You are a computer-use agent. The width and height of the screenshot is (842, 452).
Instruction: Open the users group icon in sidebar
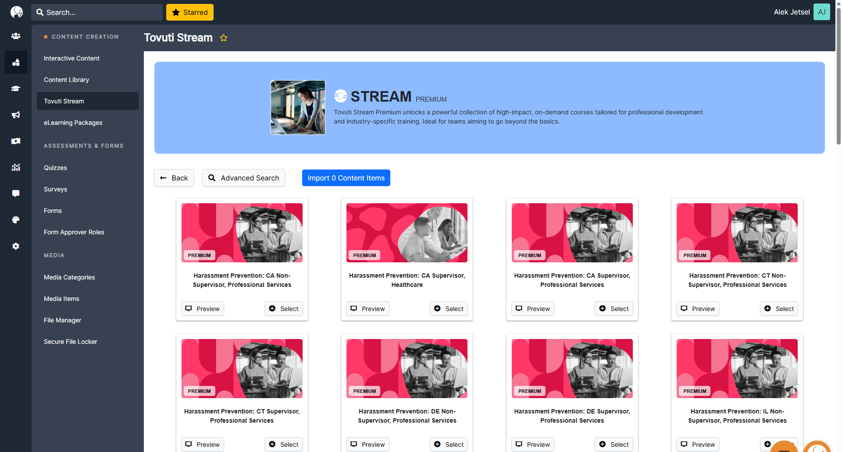[x=16, y=36]
